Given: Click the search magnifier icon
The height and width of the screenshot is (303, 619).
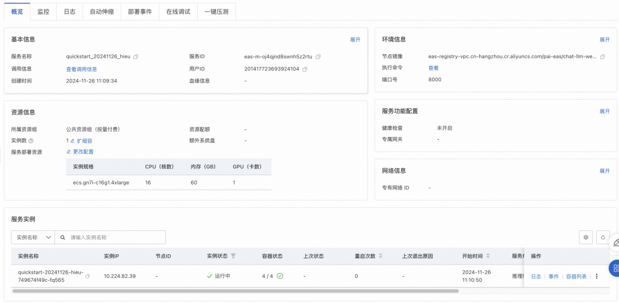Looking at the screenshot, I should click(62, 238).
